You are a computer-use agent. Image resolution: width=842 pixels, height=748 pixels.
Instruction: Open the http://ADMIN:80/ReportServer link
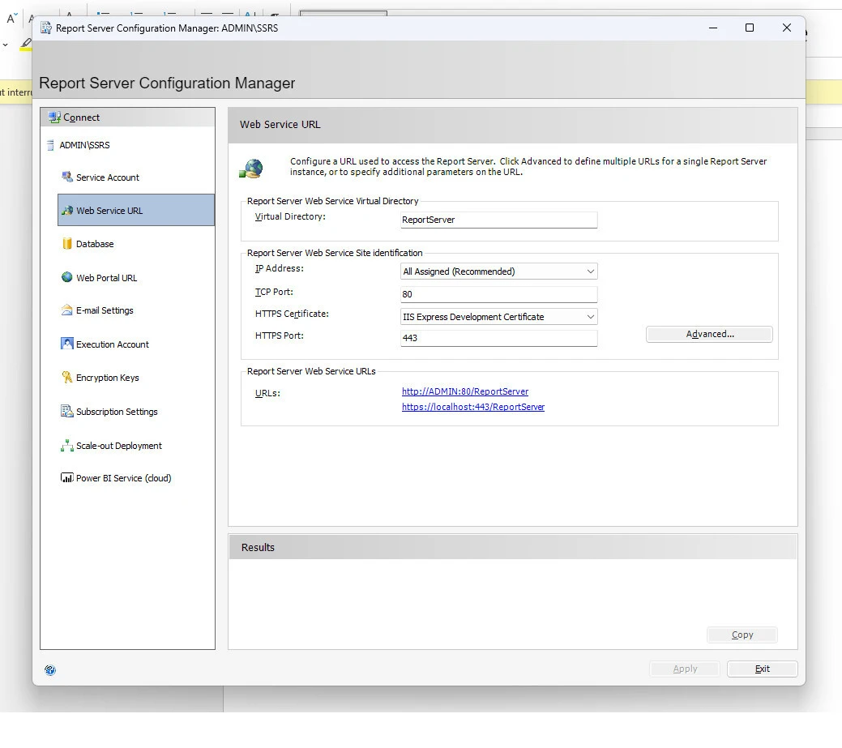tap(465, 391)
